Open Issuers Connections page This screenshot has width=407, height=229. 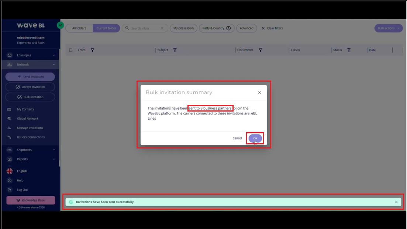pos(31,137)
